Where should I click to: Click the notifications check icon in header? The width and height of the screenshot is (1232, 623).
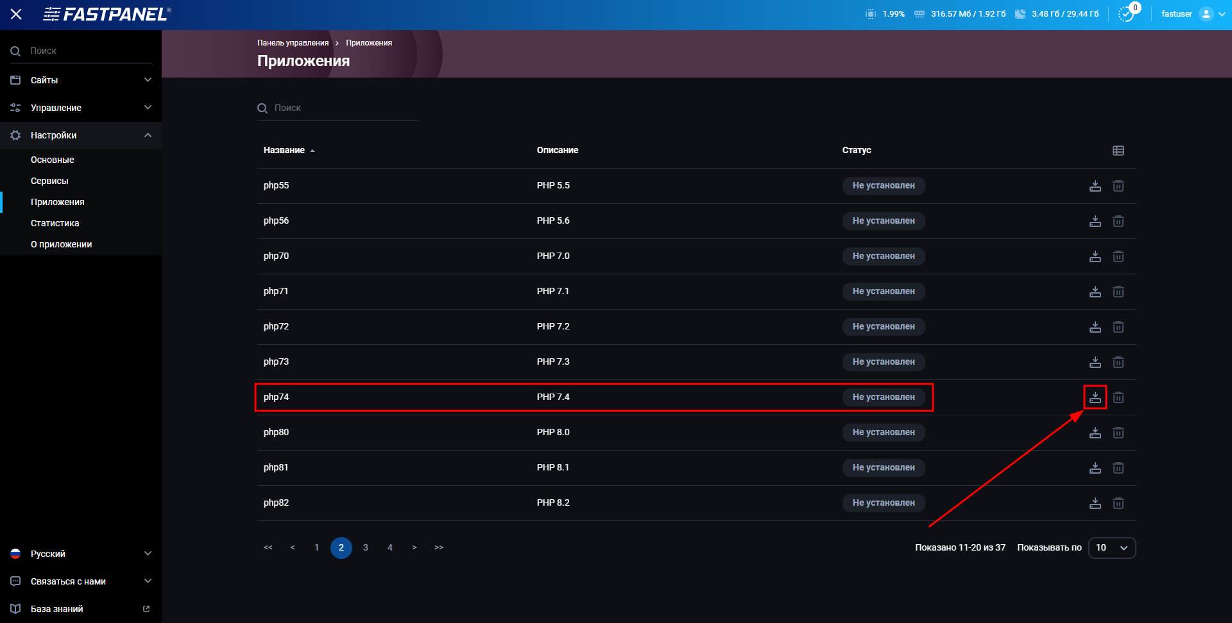(x=1127, y=13)
